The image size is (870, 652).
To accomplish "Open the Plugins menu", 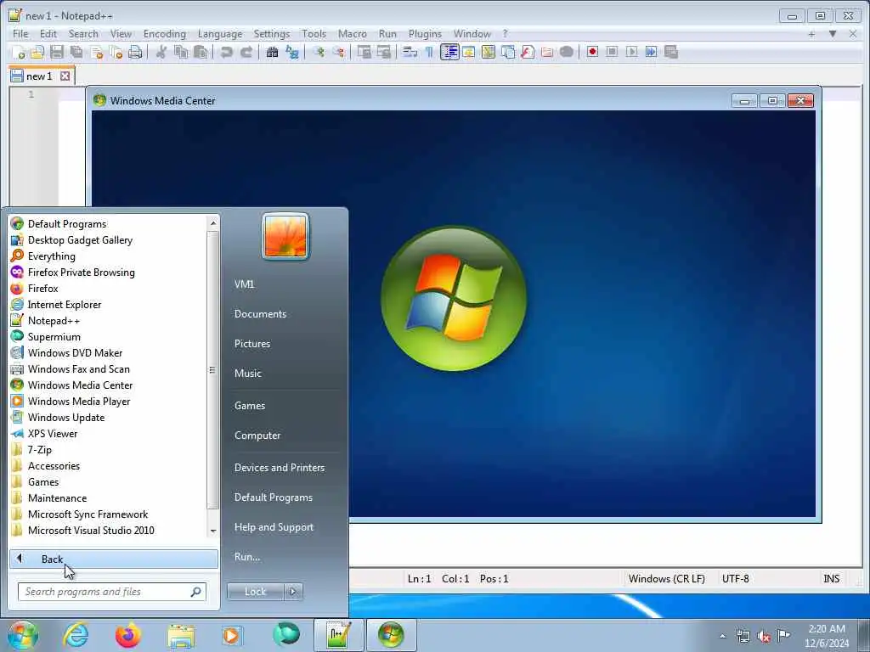I will tap(425, 34).
